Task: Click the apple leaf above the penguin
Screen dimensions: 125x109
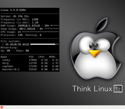Action: point(102,24)
